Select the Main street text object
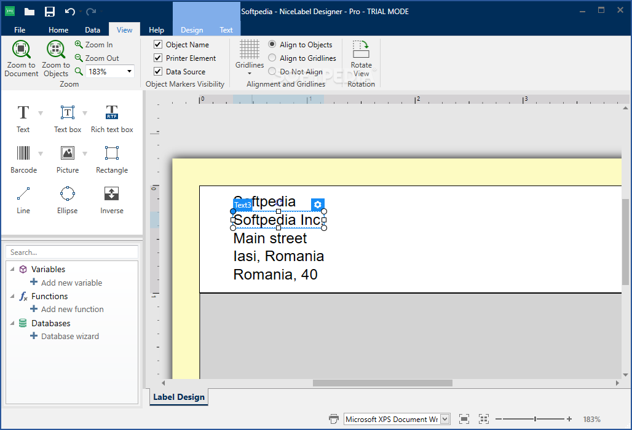The image size is (632, 430). pos(270,238)
